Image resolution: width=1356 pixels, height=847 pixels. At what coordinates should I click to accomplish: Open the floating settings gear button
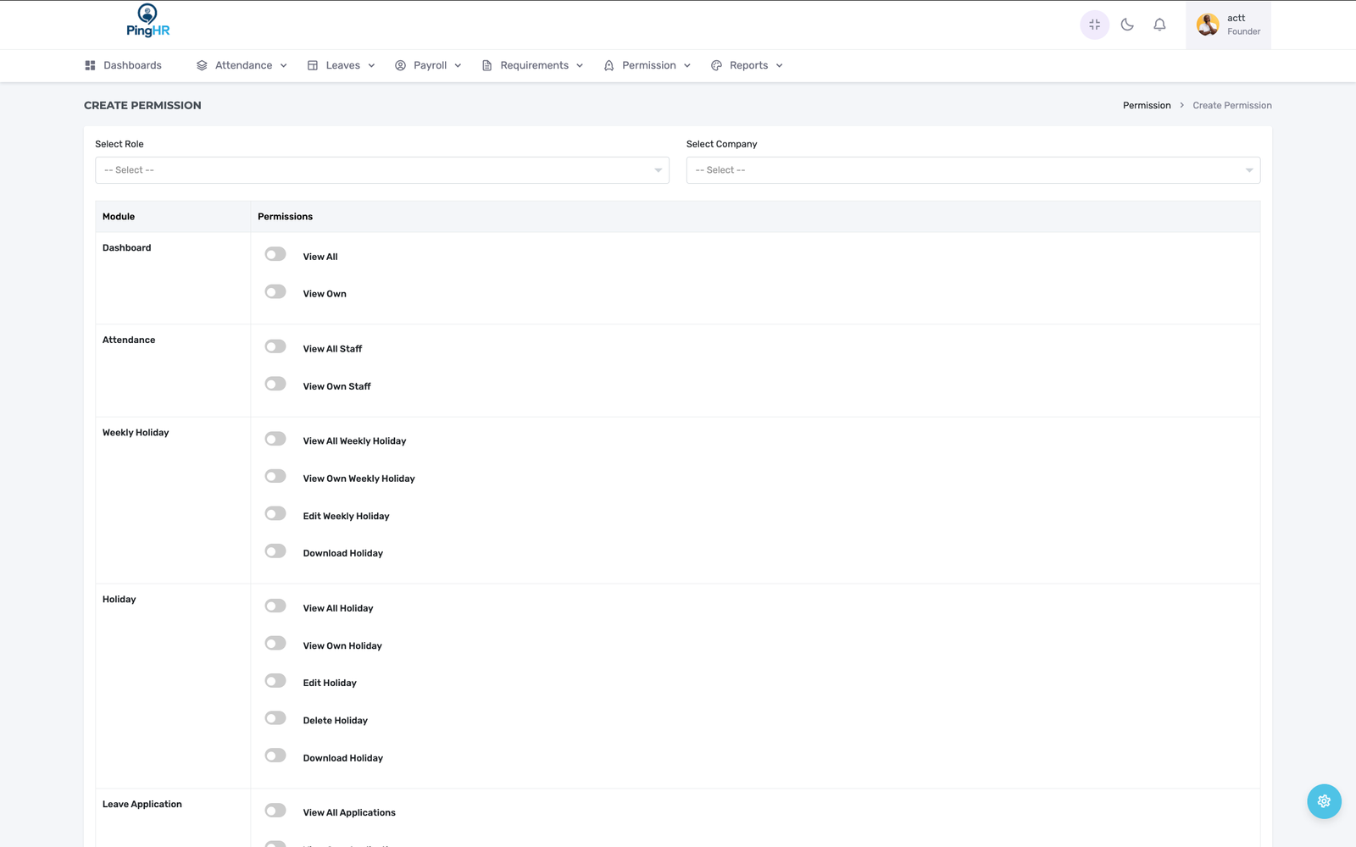(x=1324, y=801)
